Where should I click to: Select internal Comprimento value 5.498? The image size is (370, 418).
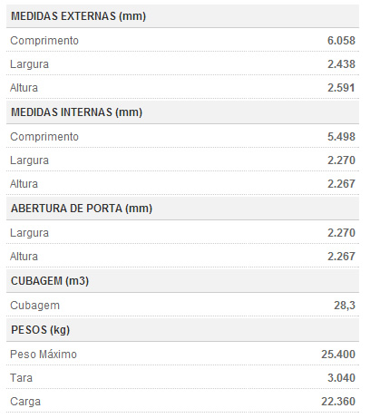341,137
